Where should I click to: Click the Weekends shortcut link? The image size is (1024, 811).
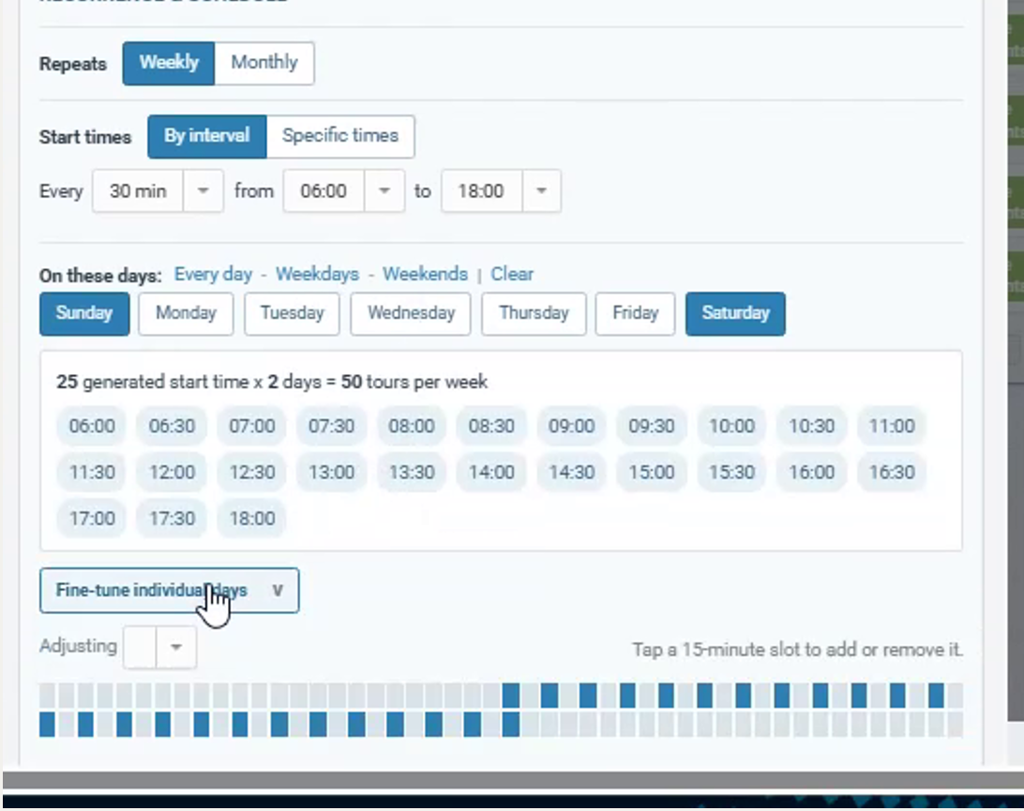point(425,275)
